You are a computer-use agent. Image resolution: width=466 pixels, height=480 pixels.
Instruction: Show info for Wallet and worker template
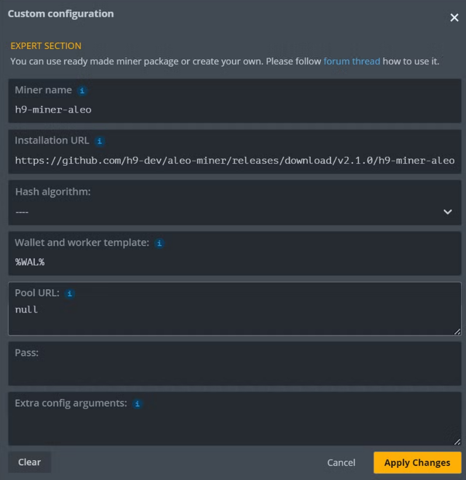[x=159, y=243]
